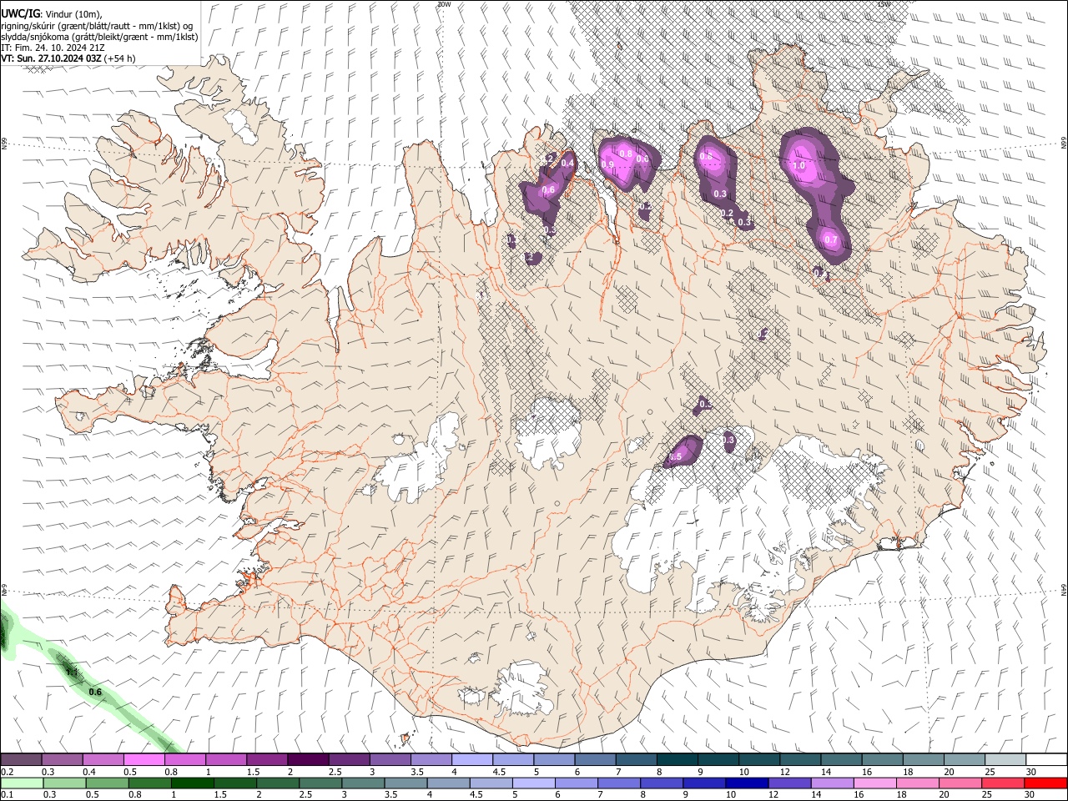This screenshot has height=801, width=1068.
Task: Select the 'rigning/skúrir (grænt/blátt/rautt - mm/1klst) og' line
Action: (x=98, y=26)
